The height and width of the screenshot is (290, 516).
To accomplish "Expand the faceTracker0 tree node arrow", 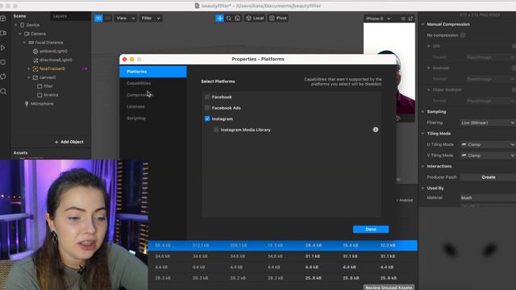I will point(29,68).
